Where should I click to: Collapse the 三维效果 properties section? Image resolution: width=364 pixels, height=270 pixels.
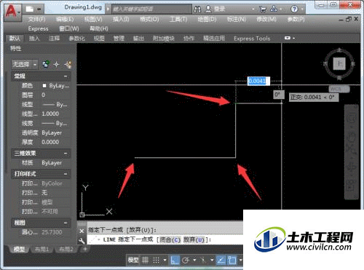point(66,154)
